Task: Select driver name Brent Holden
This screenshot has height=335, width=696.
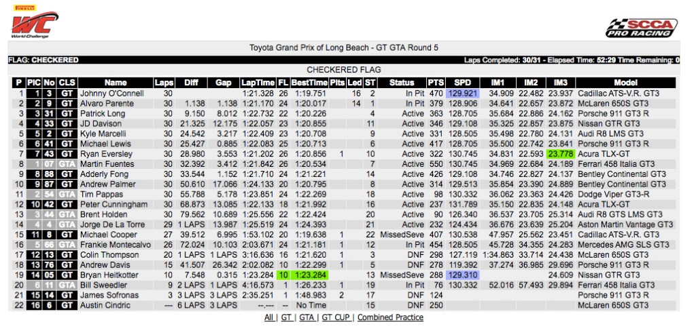Action: pyautogui.click(x=101, y=214)
